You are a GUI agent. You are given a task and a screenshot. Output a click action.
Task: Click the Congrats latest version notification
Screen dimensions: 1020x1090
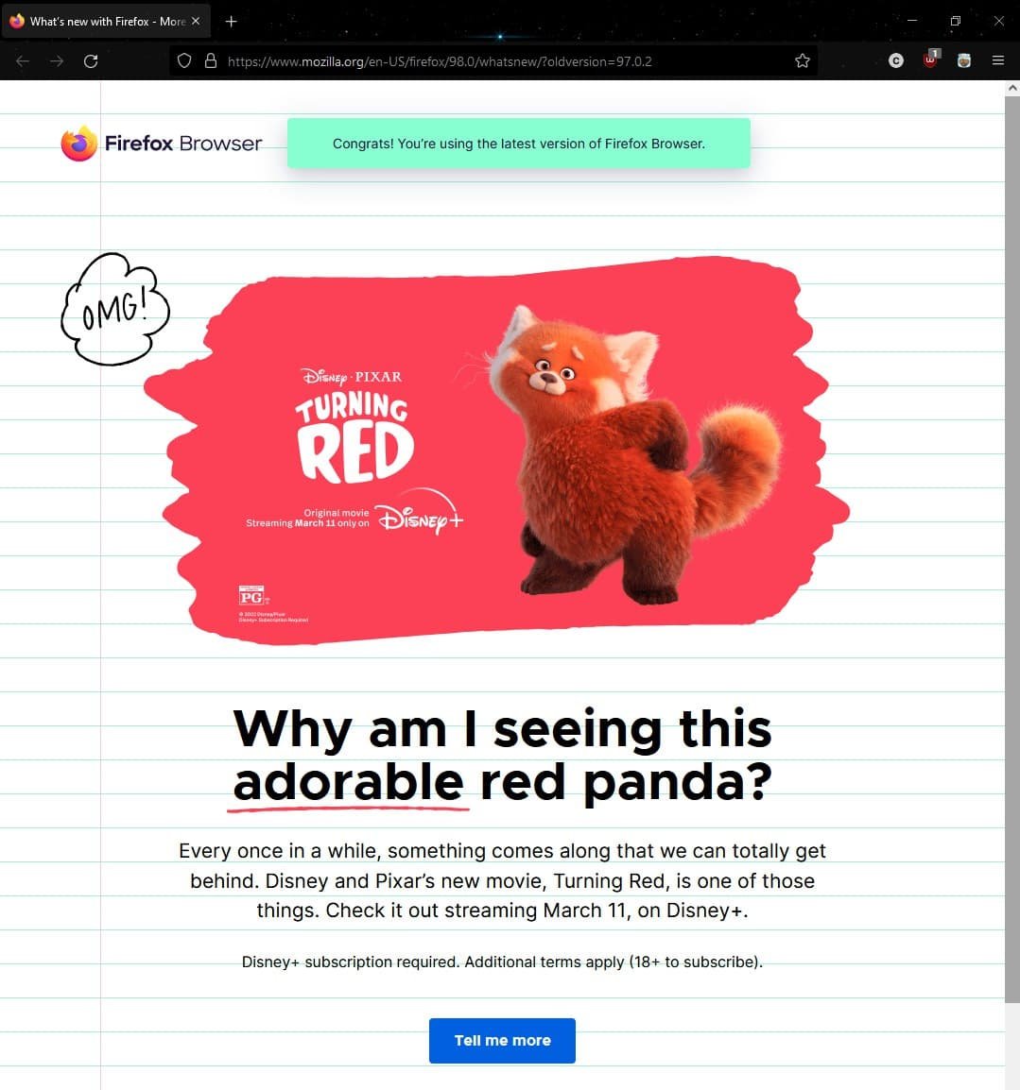tap(518, 144)
